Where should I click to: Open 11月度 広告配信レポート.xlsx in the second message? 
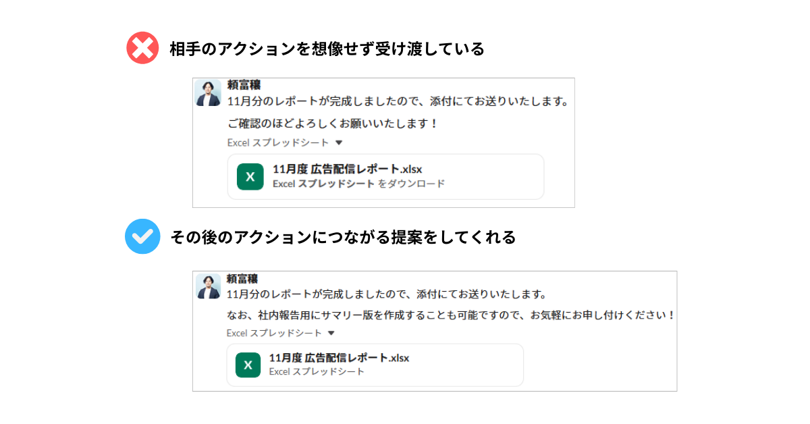coord(339,357)
